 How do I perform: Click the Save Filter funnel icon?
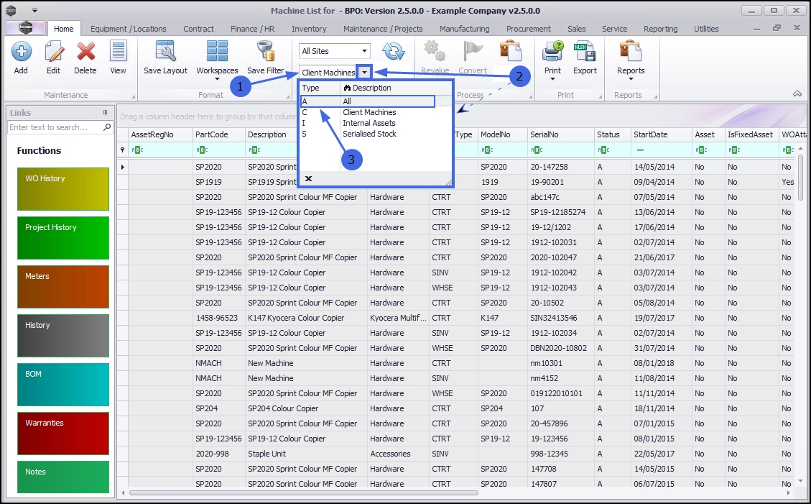[x=266, y=52]
